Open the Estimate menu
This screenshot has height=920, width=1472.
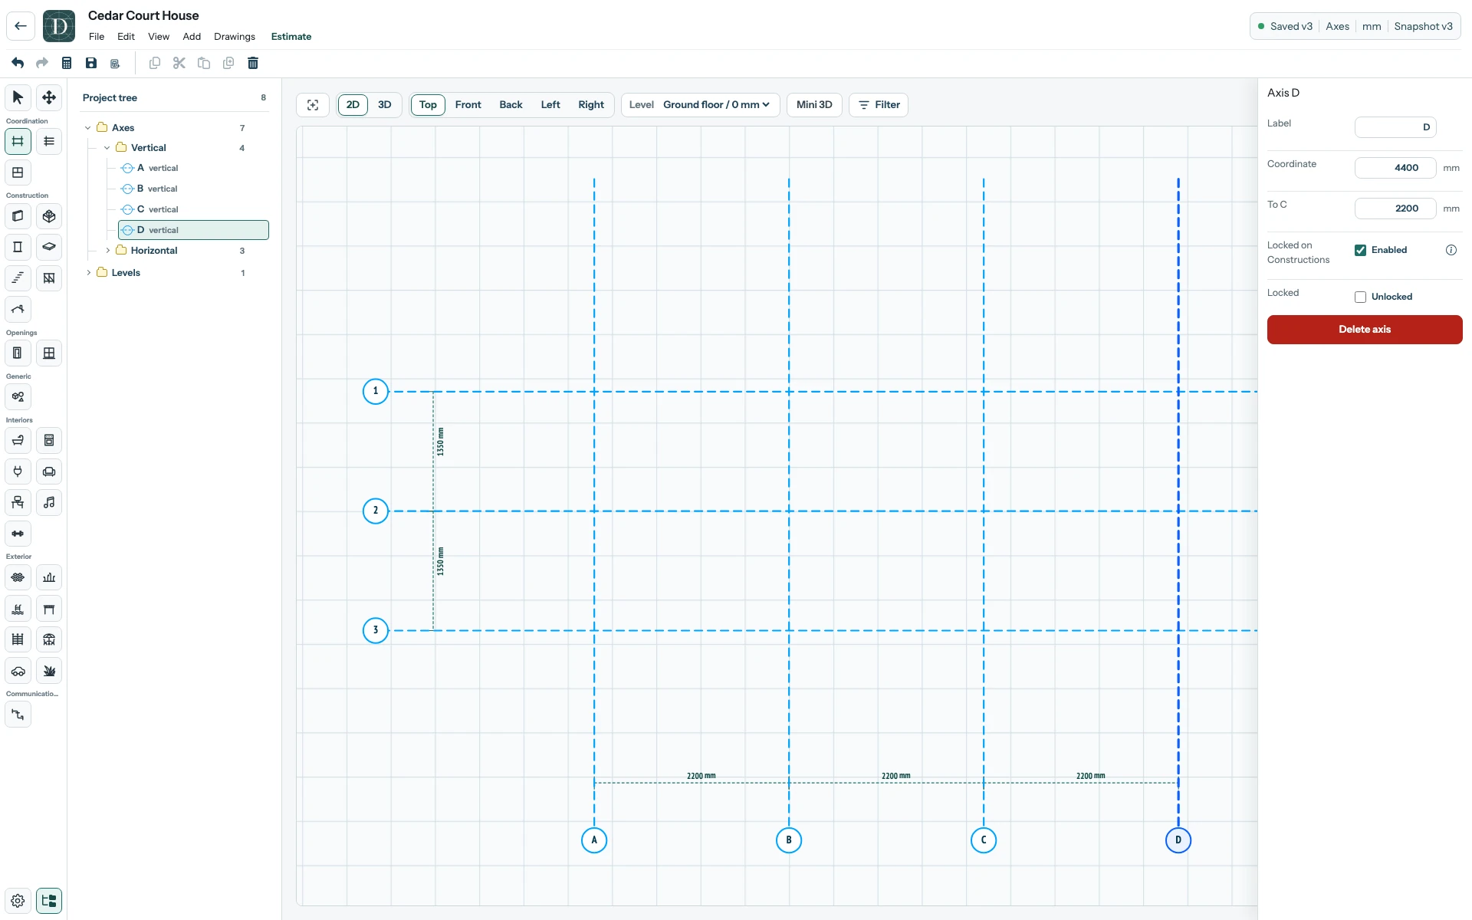coord(291,37)
